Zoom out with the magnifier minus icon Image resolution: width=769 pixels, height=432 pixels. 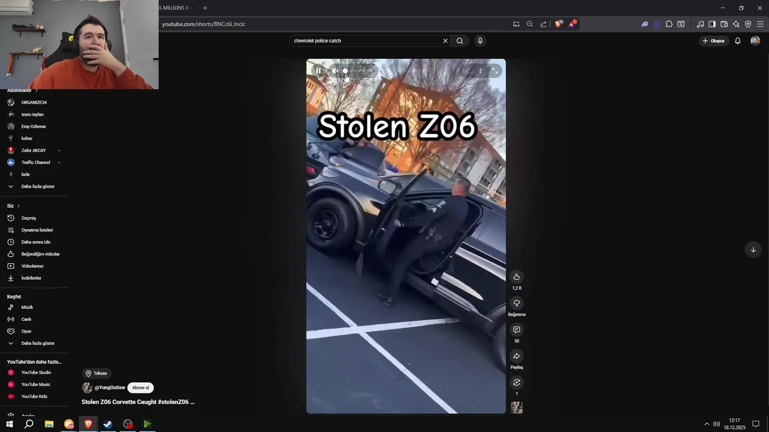(x=529, y=24)
